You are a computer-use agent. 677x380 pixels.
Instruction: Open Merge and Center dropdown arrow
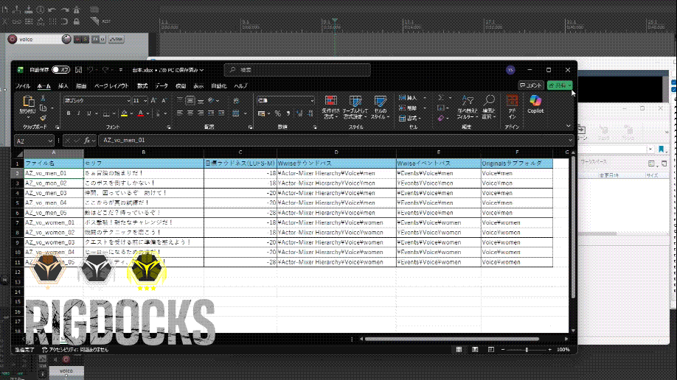click(245, 114)
